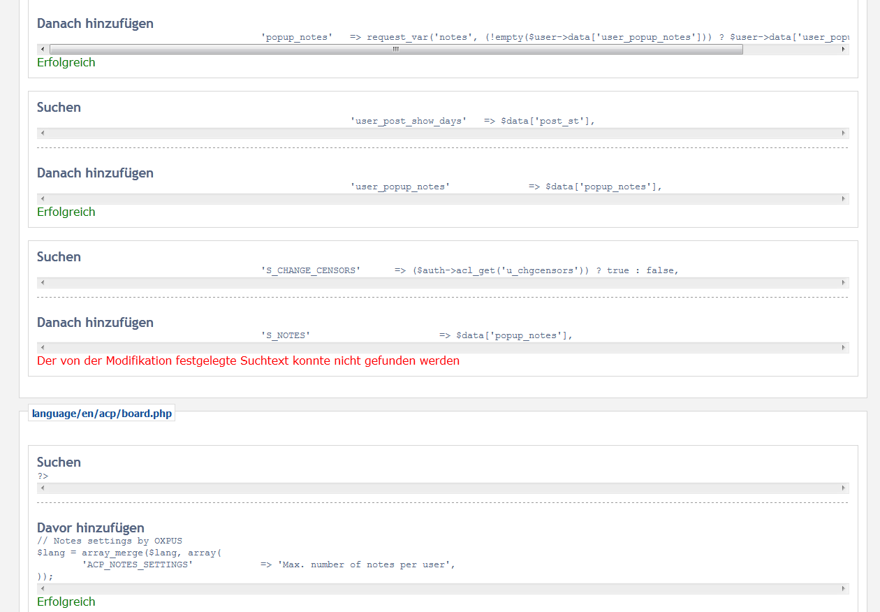880x612 pixels.
Task: Click right scroll arrow under popup_notes request_var code
Action: click(843, 50)
